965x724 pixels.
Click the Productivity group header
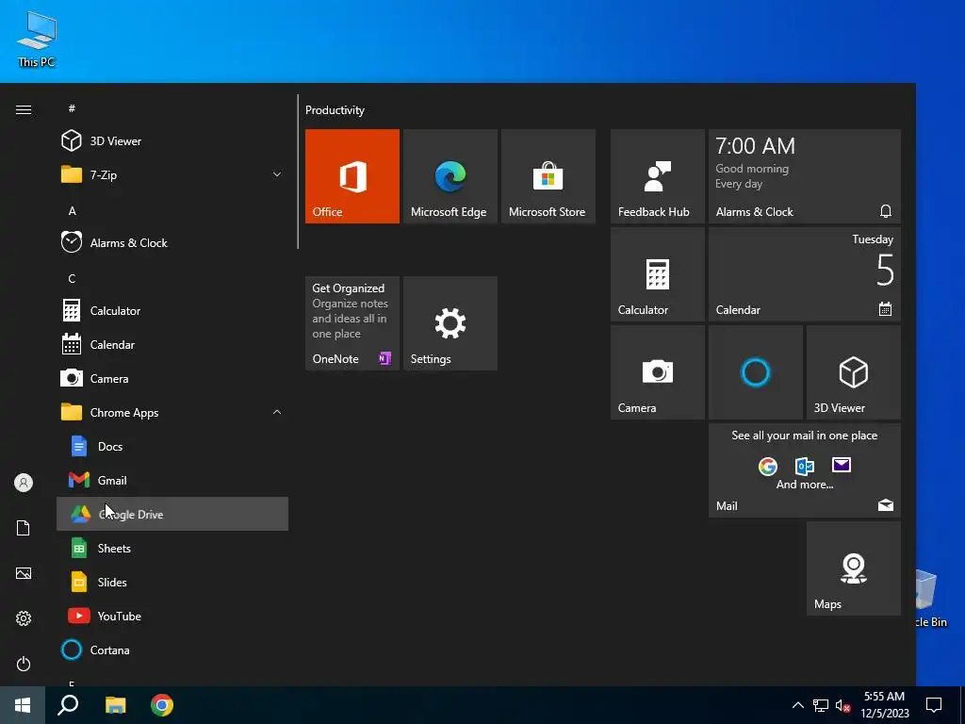[335, 110]
